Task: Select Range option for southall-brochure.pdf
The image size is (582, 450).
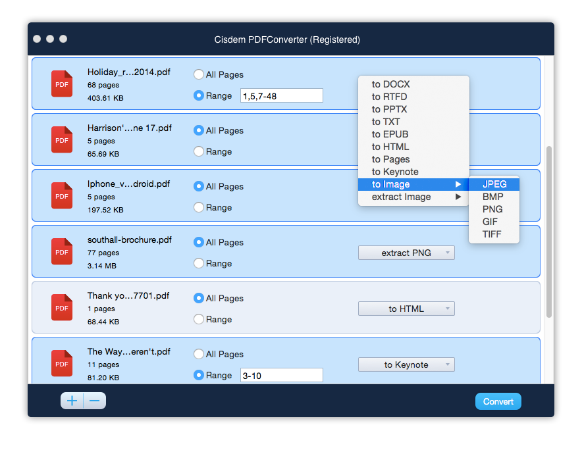Action: click(199, 264)
